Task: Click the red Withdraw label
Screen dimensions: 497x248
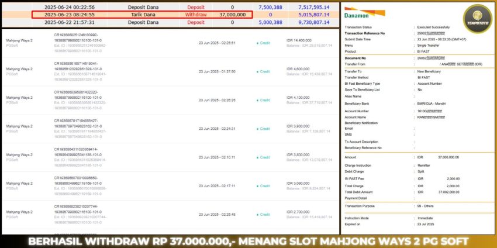Action: click(x=195, y=14)
